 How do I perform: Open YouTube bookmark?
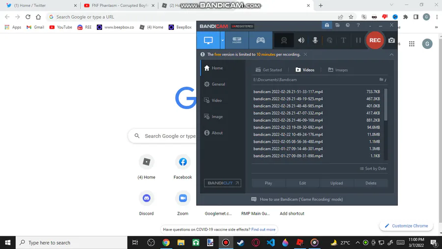[x=60, y=27]
